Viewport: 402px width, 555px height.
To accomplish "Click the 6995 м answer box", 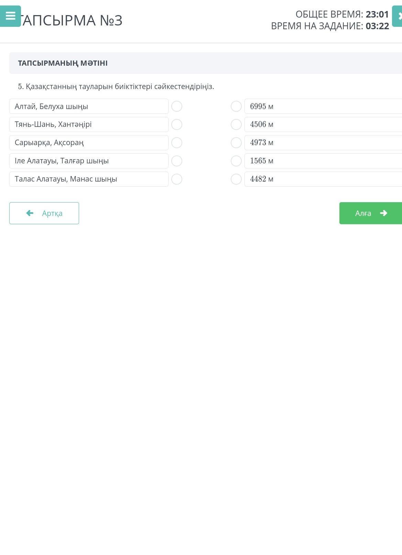I will 323,106.
